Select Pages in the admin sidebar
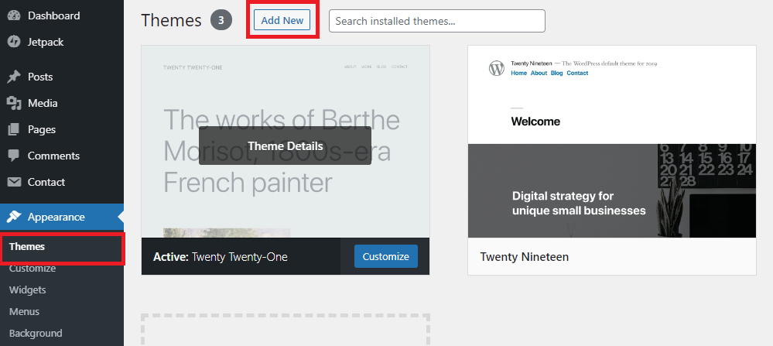The width and height of the screenshot is (773, 346). point(62,129)
